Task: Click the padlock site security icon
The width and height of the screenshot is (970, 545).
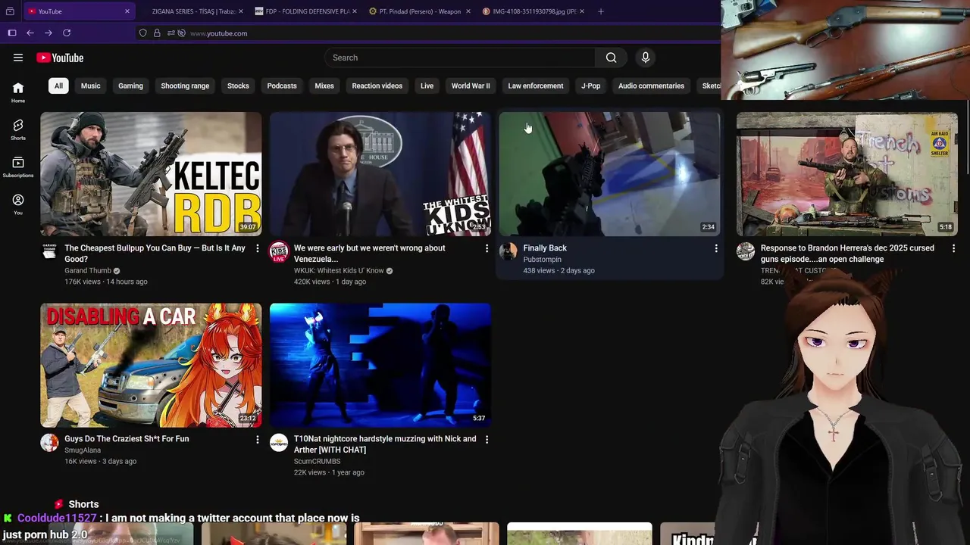Action: (x=157, y=33)
